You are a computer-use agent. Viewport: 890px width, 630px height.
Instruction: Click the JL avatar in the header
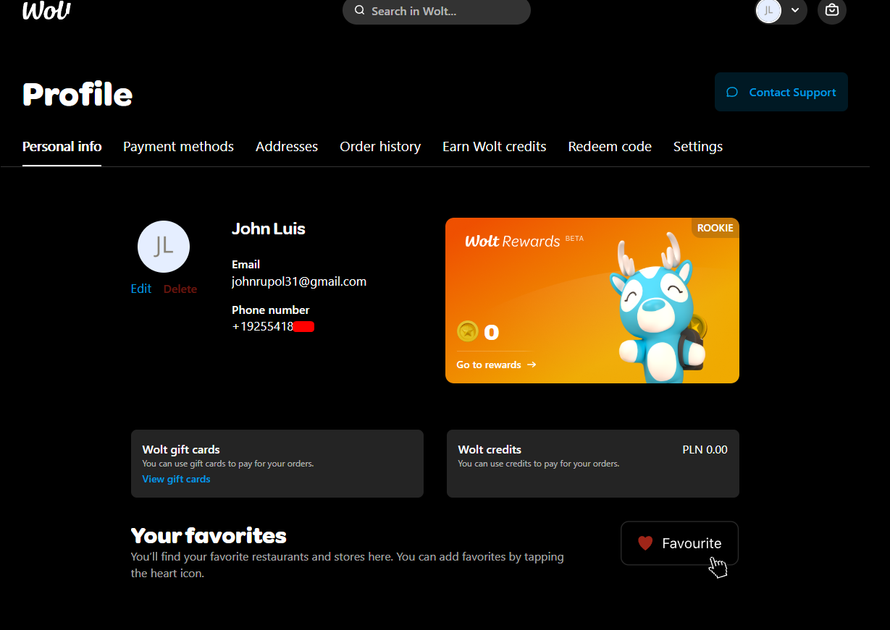768,11
